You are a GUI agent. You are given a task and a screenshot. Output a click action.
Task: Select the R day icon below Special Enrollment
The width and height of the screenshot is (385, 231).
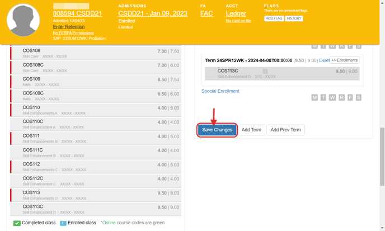[341, 97]
